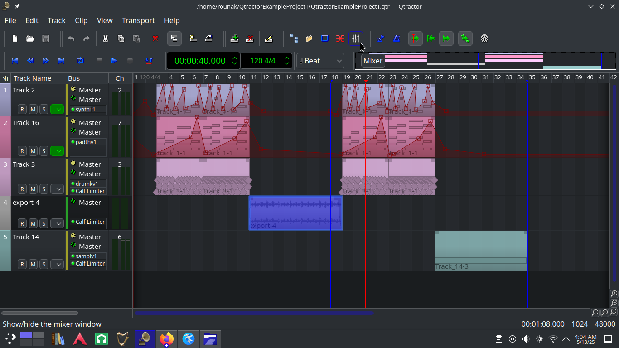The height and width of the screenshot is (348, 619).
Task: Click the scissors Cut icon in the toolbar
Action: click(x=105, y=39)
